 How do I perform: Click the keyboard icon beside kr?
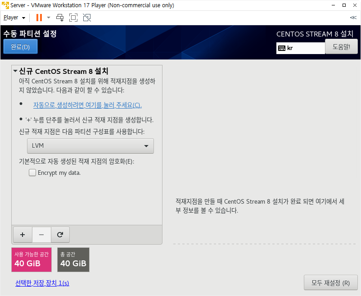coord(282,48)
